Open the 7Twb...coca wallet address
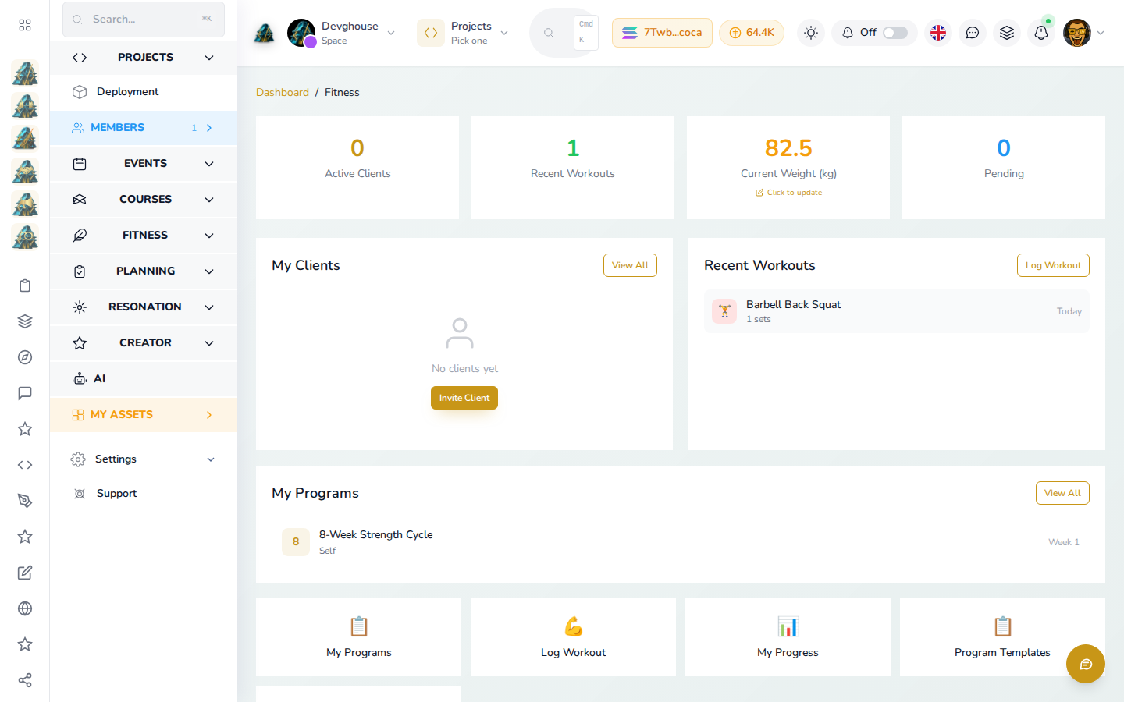Screen dimensions: 1124x702 point(662,33)
